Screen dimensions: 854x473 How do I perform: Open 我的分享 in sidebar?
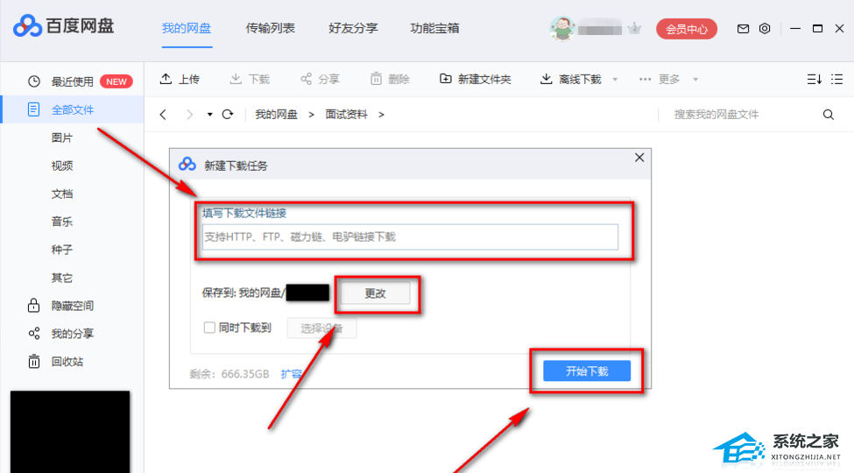[61, 334]
